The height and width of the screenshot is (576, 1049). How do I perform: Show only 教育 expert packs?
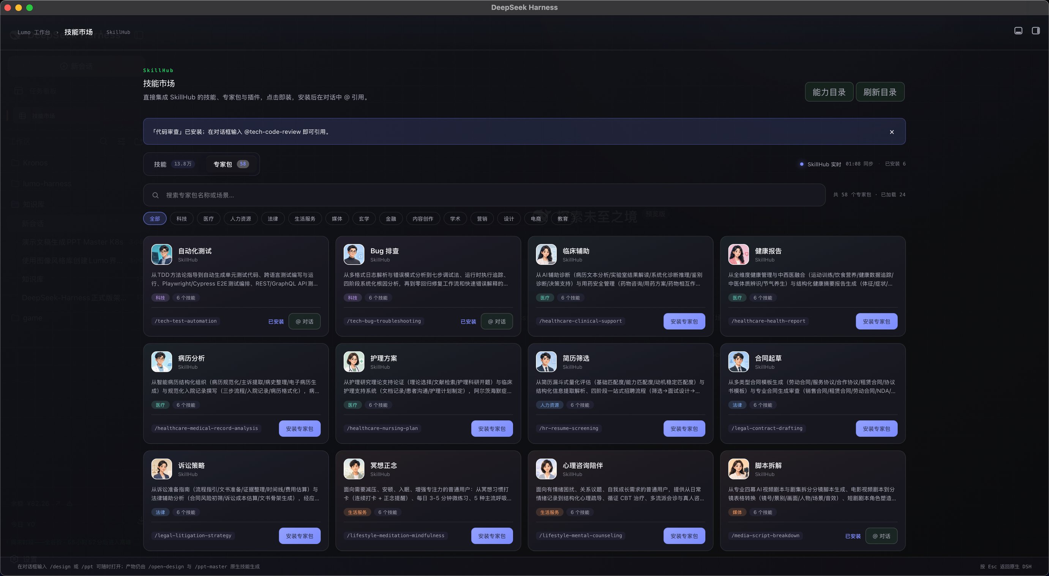563,219
